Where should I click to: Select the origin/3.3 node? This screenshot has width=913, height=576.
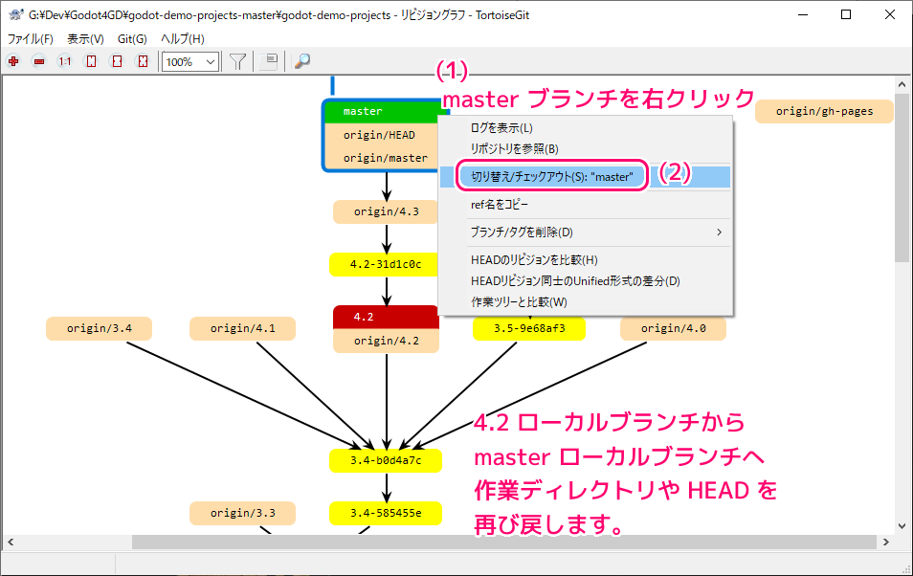pyautogui.click(x=242, y=513)
